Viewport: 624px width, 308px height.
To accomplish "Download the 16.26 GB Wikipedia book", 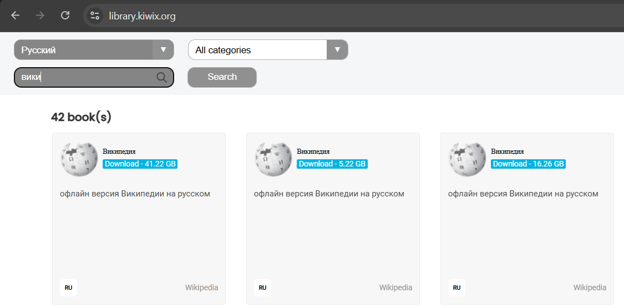I will 528,164.
